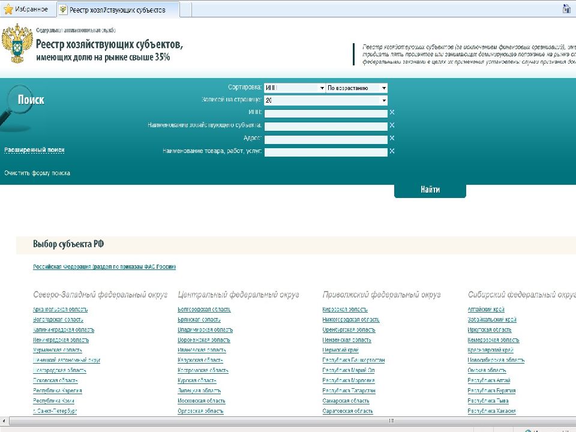The image size is (576, 432).
Task: Click the home icon at top right
Action: pos(566,9)
